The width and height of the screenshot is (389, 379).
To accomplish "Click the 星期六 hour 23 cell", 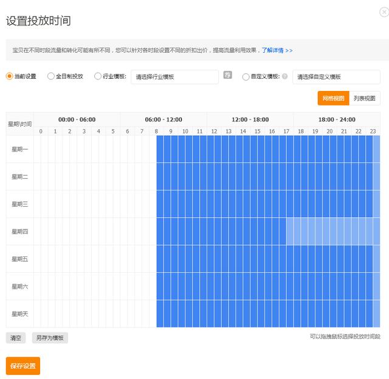I will click(373, 286).
